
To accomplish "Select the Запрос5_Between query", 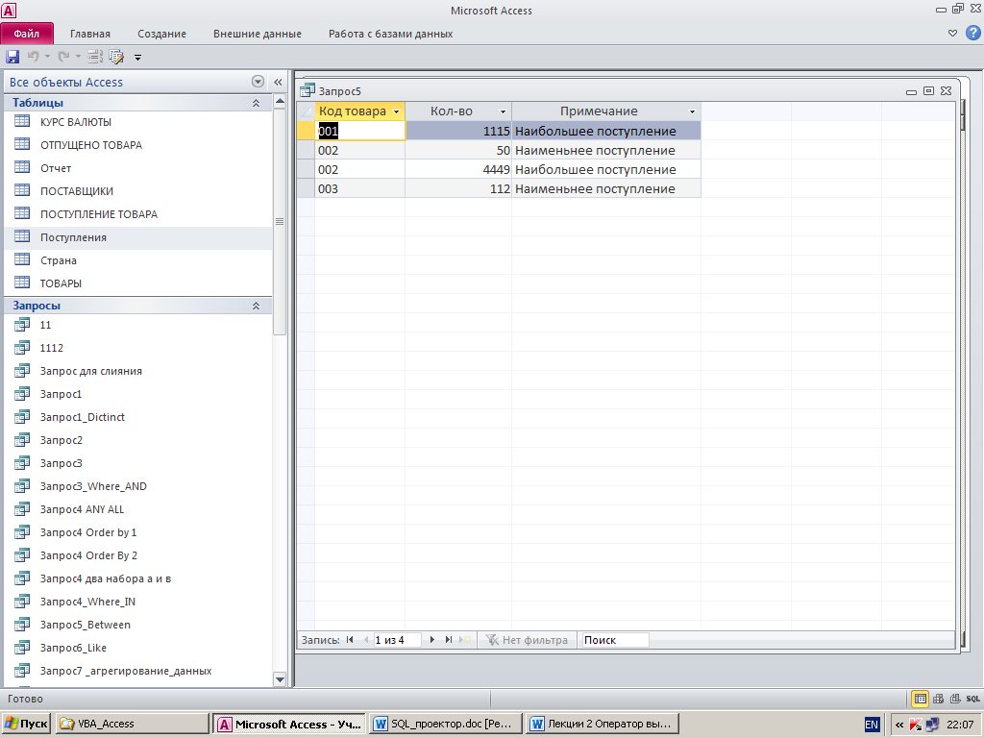I will [x=138, y=625].
